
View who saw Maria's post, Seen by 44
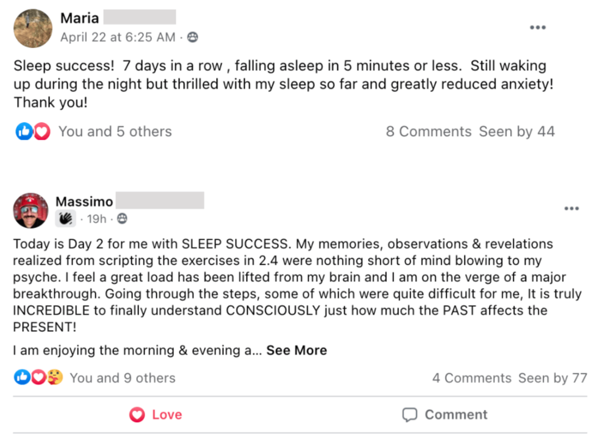coord(516,131)
